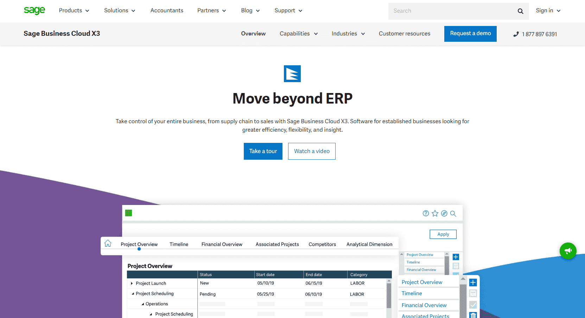The height and width of the screenshot is (318, 585).
Task: Click the small plus icon below Apply
Action: pos(456,257)
